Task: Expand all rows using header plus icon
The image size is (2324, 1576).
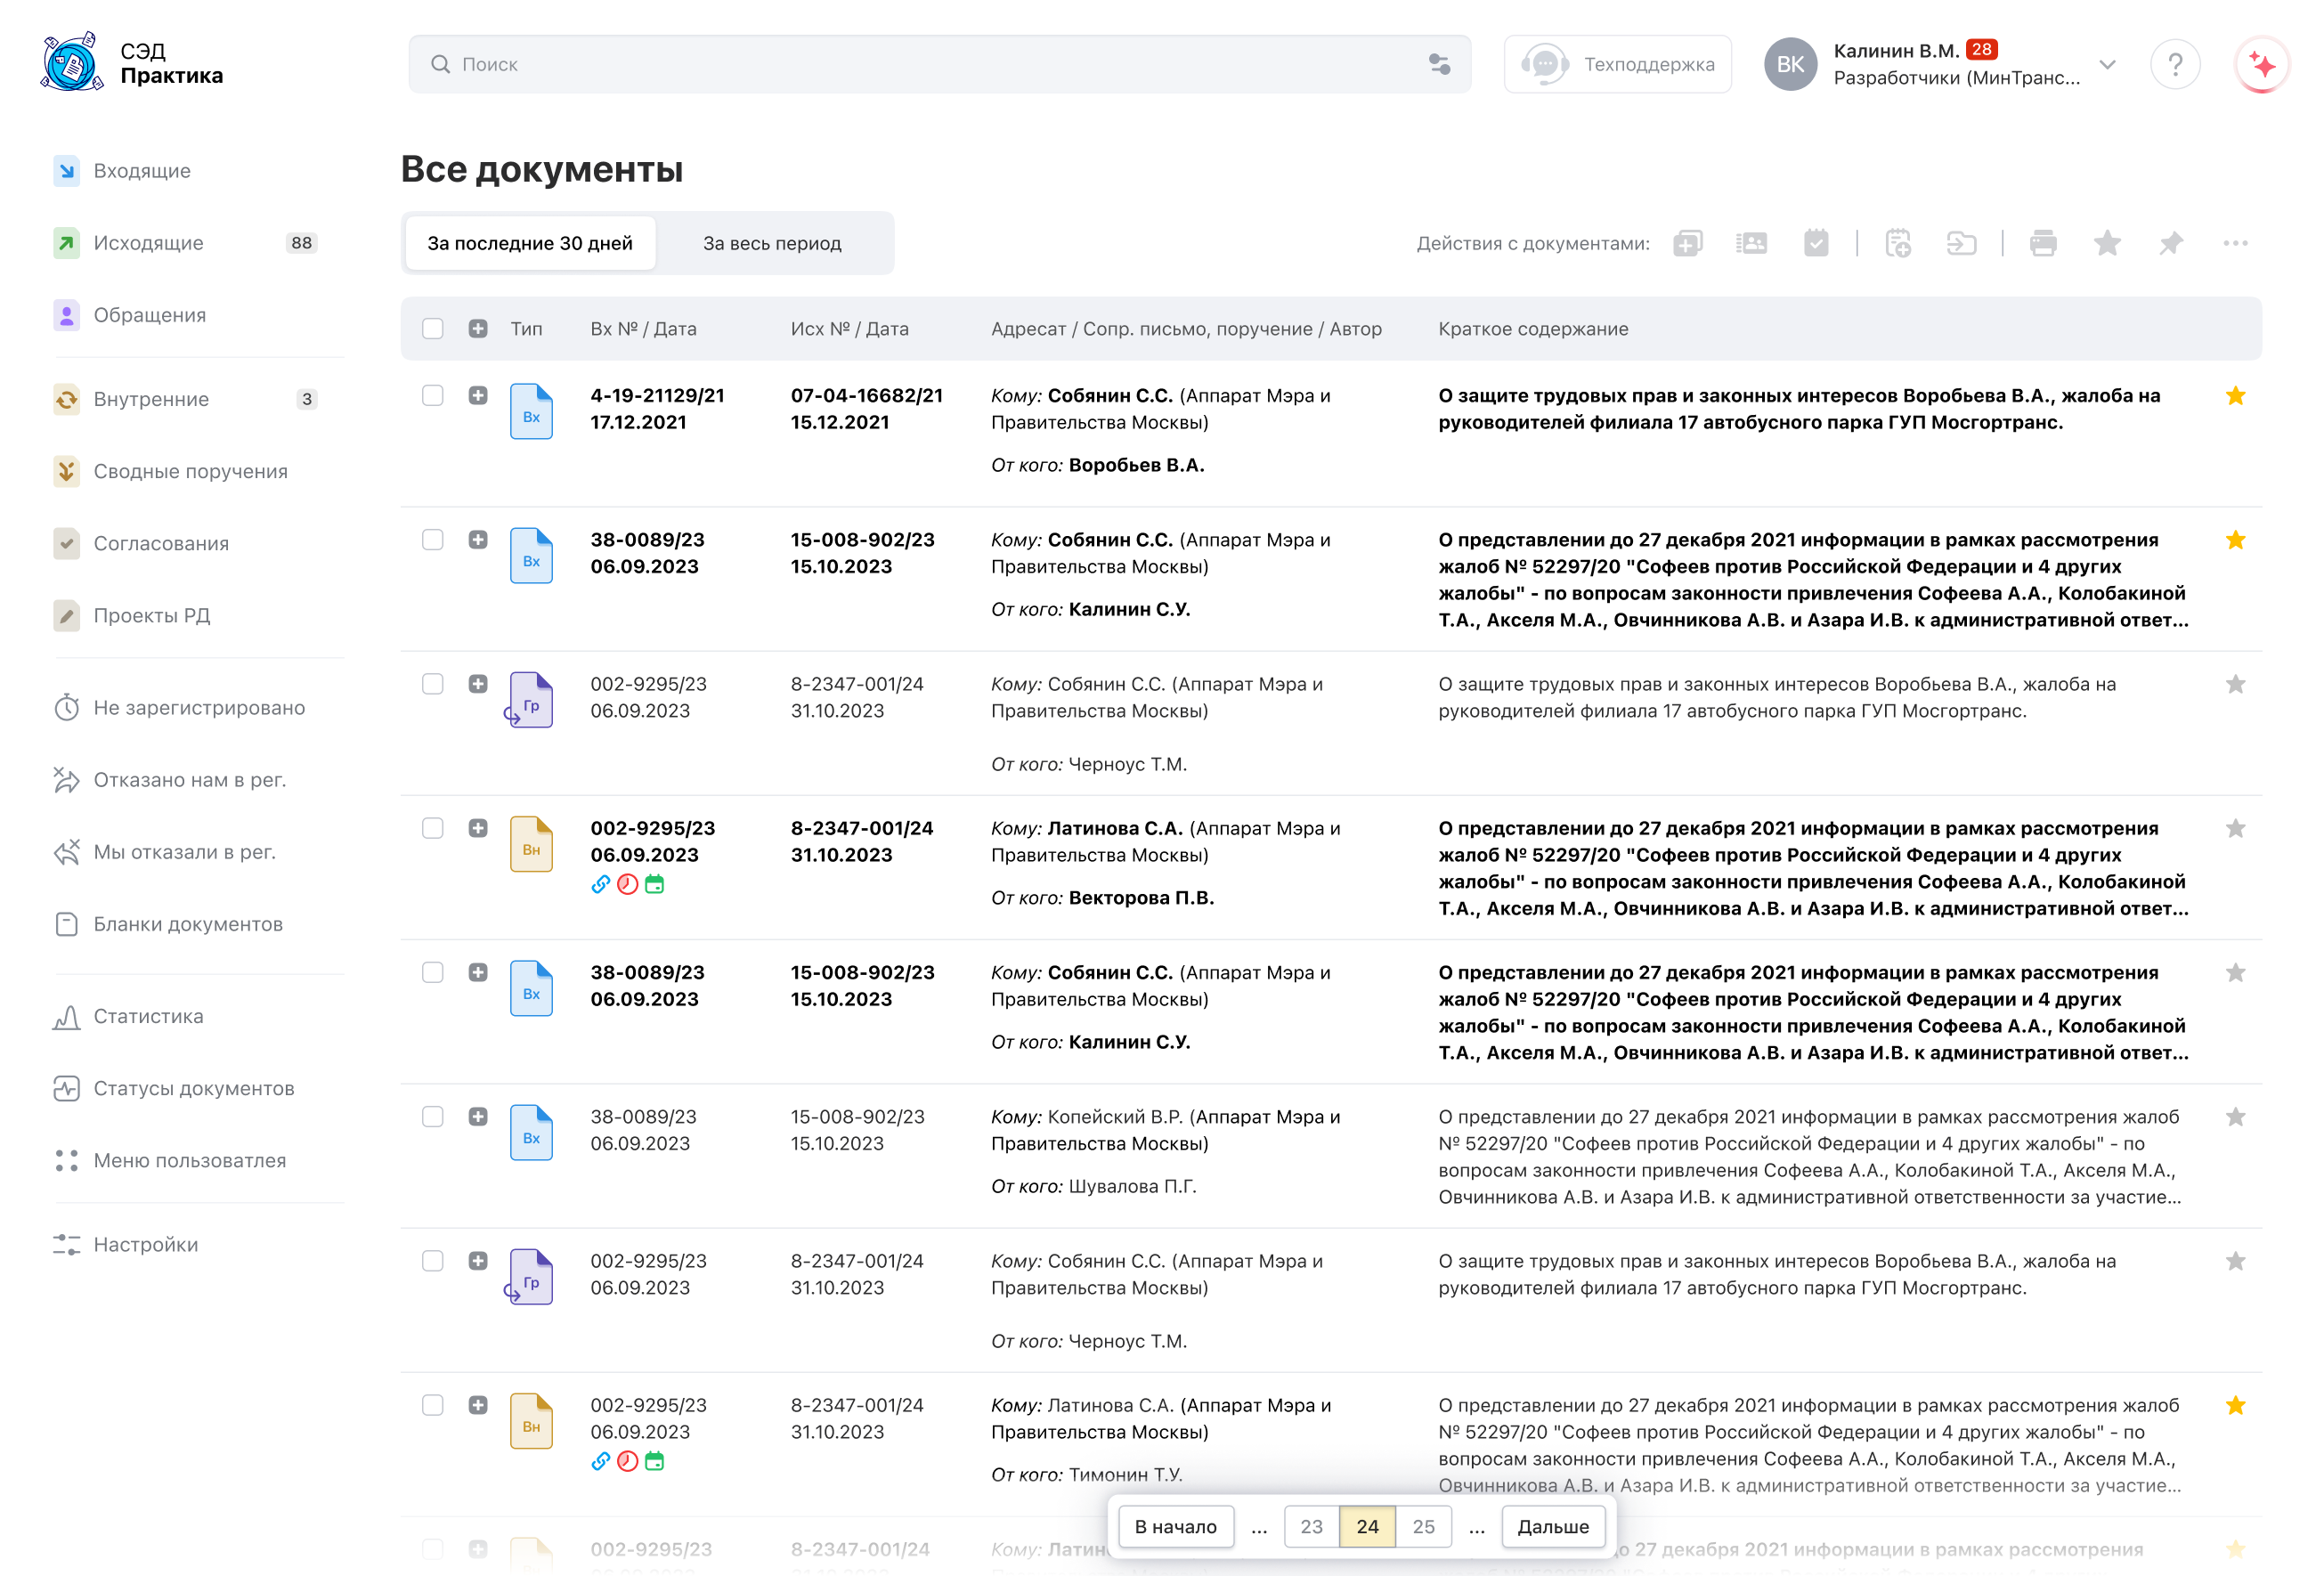Action: tap(478, 329)
